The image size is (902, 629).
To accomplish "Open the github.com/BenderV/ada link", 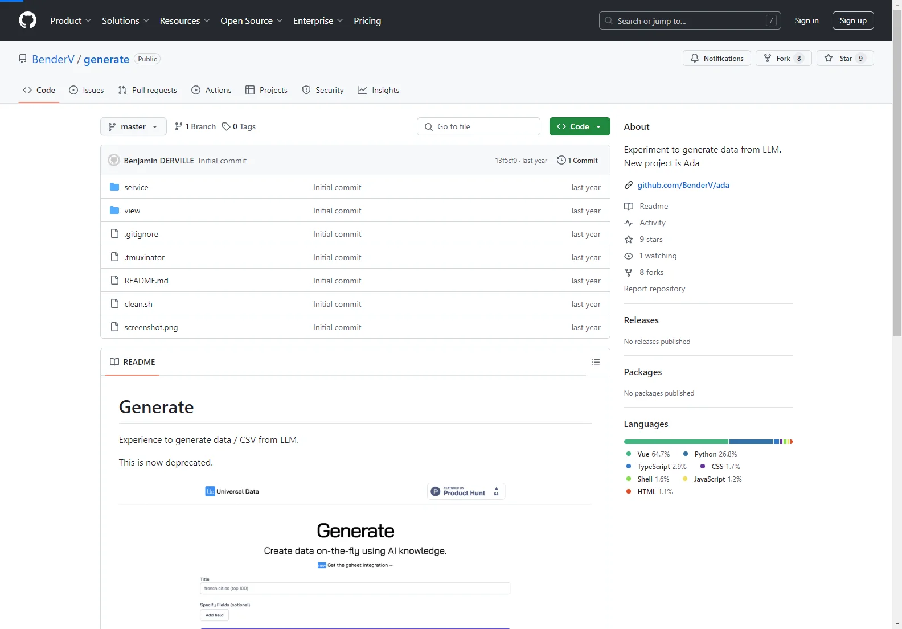I will 683,185.
